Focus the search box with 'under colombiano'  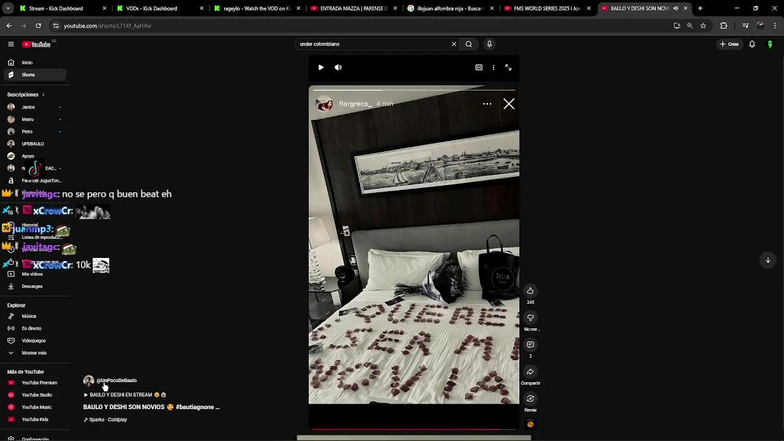(374, 44)
